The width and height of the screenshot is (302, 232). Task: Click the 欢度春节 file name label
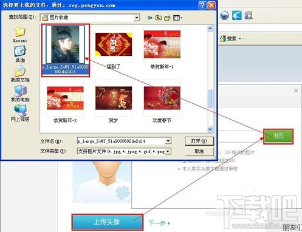coord(162,120)
